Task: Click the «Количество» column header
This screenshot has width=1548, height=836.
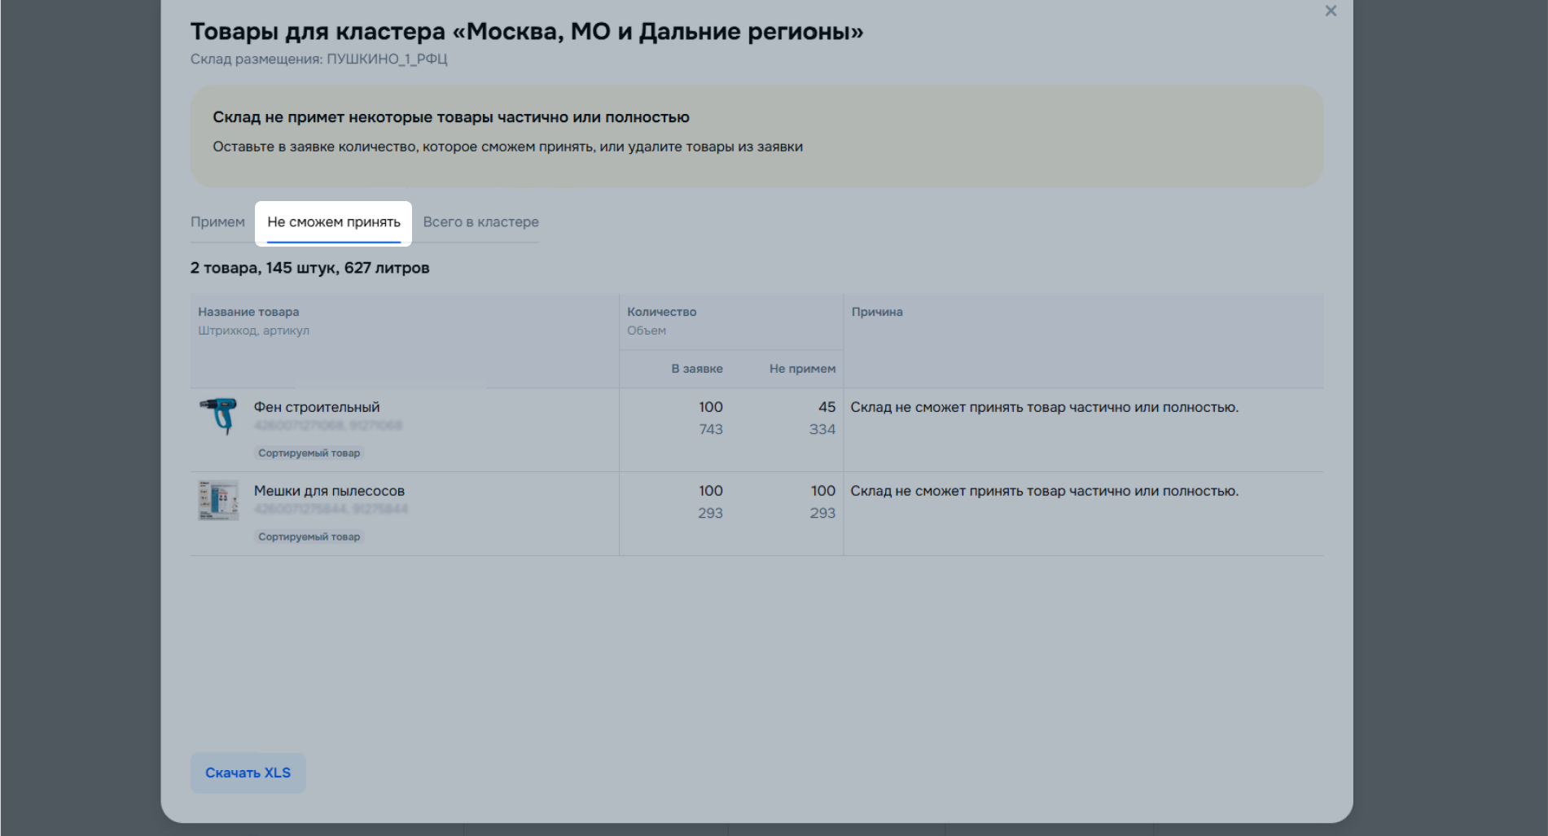Action: (x=661, y=312)
